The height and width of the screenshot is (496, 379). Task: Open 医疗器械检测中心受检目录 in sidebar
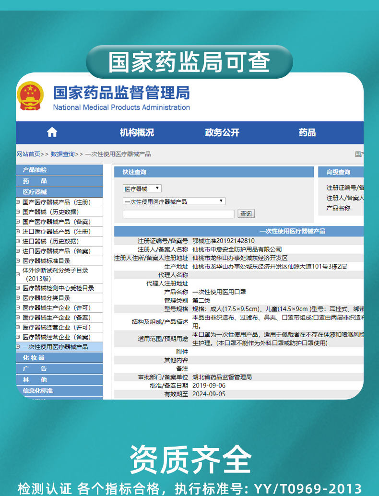58,288
